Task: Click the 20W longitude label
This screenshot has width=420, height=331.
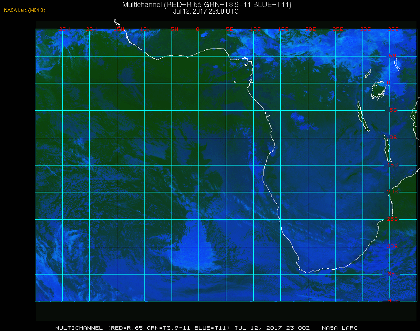Action: [92, 29]
